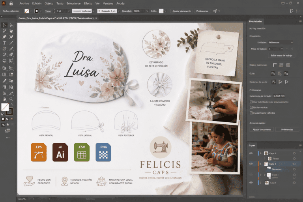303x202 pixels.
Task: Open the Objeto menu
Action: [x=49, y=3]
